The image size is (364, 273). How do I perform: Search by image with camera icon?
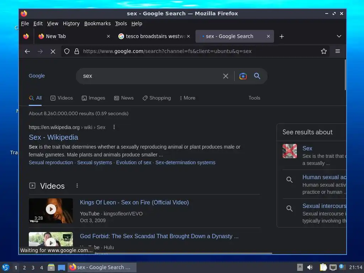(243, 76)
